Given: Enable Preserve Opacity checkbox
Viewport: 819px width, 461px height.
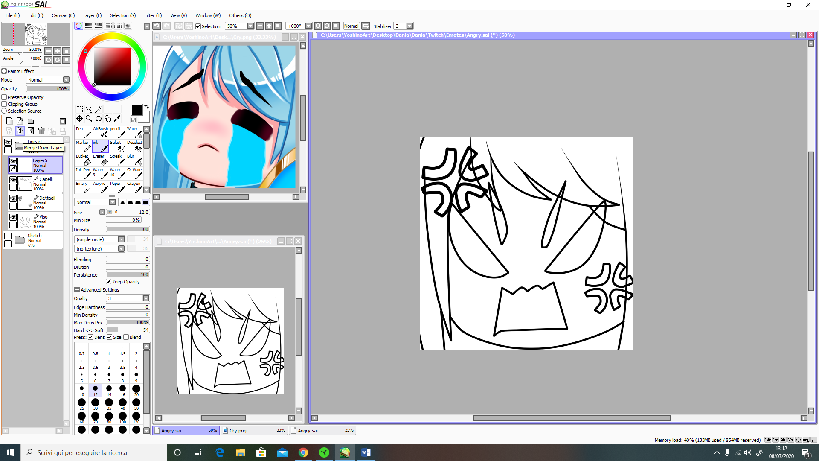Looking at the screenshot, I should pyautogui.click(x=4, y=97).
